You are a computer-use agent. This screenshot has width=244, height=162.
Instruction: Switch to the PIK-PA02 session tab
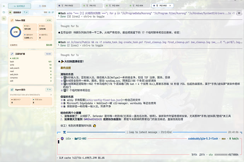[x=68, y=6]
